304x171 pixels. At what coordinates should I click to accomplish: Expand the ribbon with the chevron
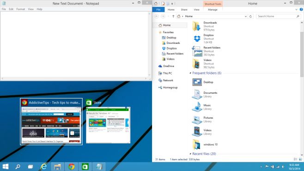pyautogui.click(x=296, y=9)
